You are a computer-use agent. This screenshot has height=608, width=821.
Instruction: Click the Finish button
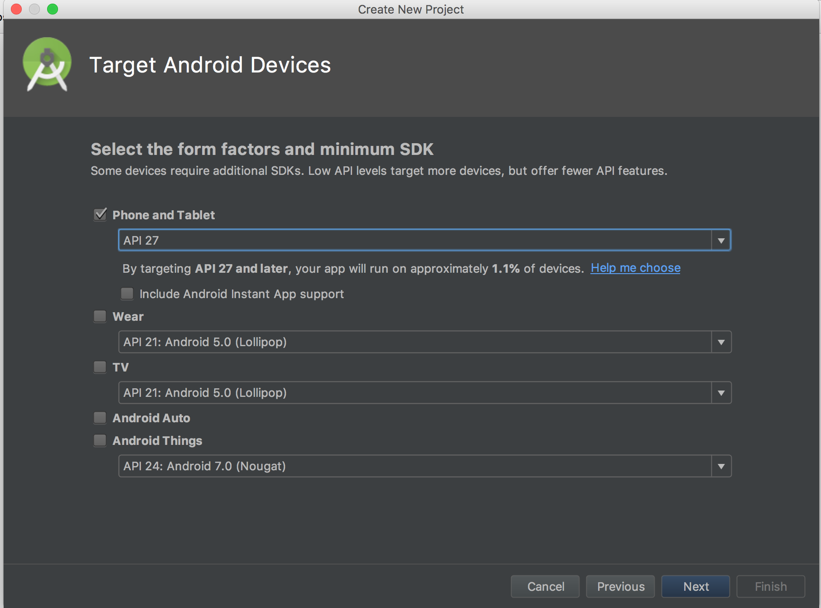click(x=770, y=586)
